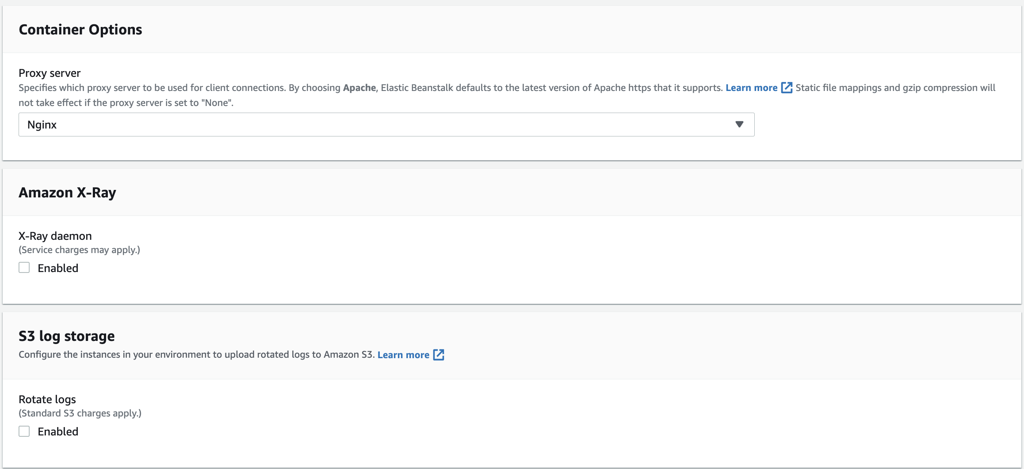
Task: Click the Rotate logs label
Action: (47, 399)
